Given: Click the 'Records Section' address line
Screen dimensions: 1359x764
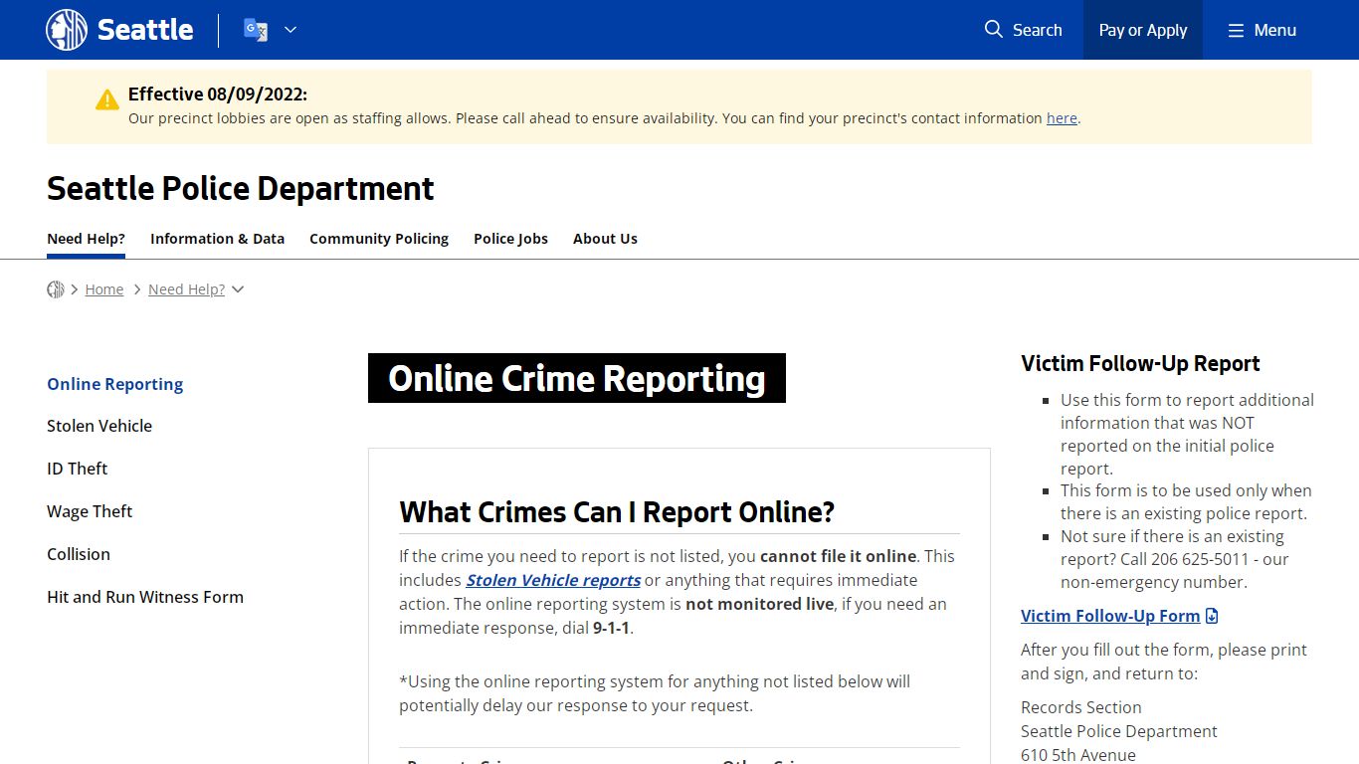Looking at the screenshot, I should click(1081, 707).
